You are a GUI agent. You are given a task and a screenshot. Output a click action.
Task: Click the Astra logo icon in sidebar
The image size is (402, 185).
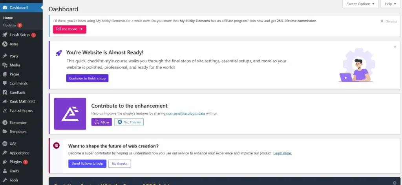pos(5,44)
